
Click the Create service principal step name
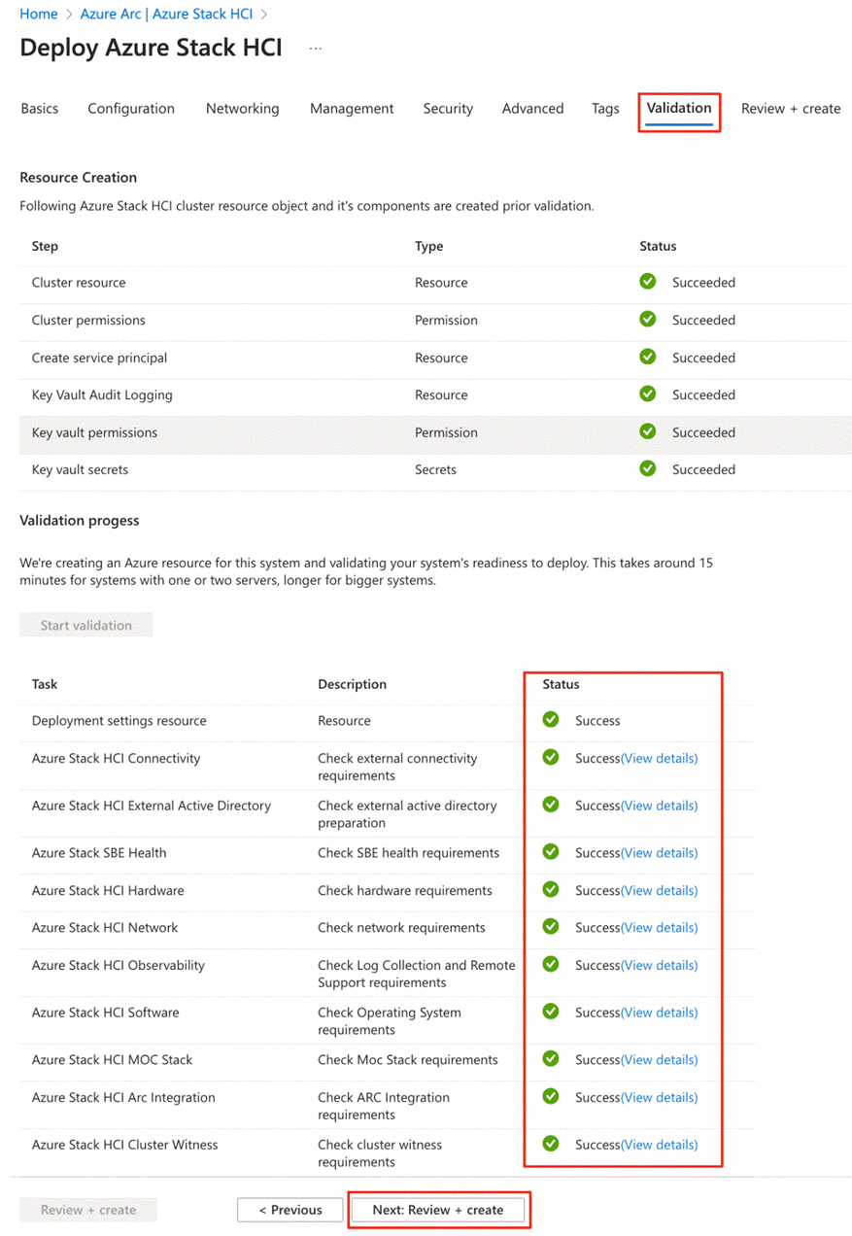point(99,358)
